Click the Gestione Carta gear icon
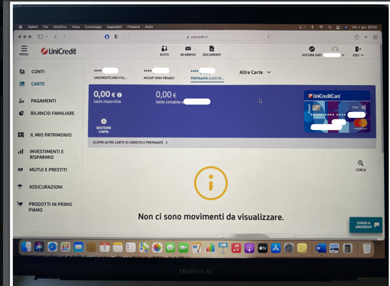The height and width of the screenshot is (286, 390). 104,122
